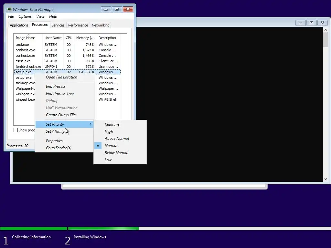Switch to the Processes tab

click(x=40, y=25)
